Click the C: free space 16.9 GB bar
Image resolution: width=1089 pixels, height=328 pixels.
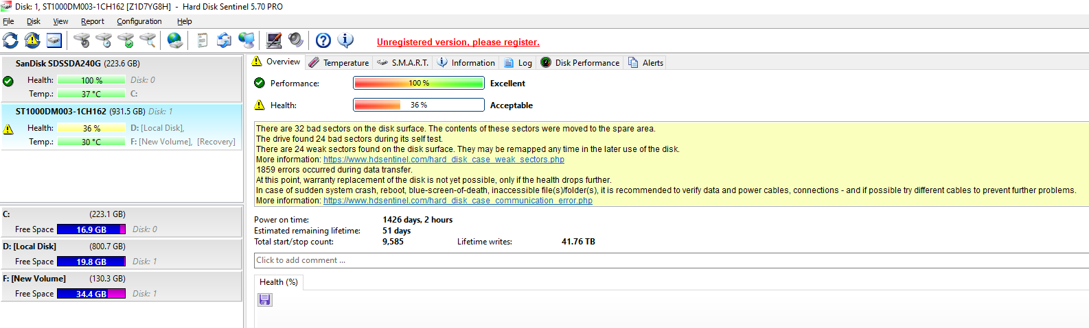point(91,229)
